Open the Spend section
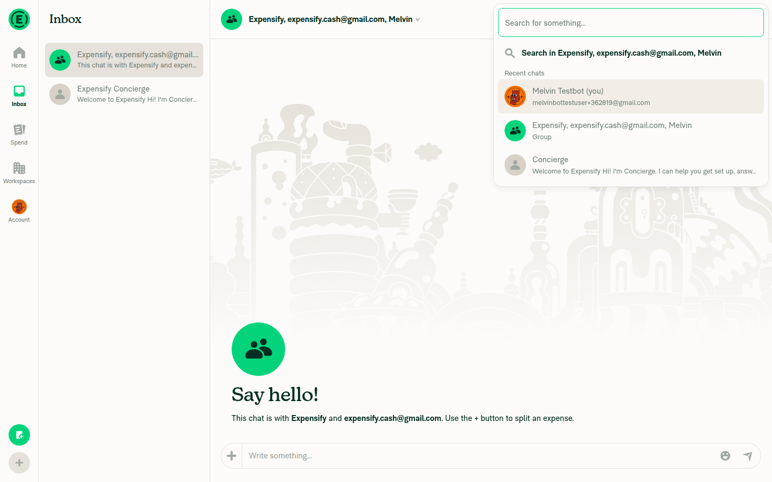 click(x=19, y=135)
